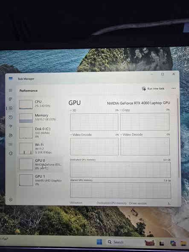Open the Details page sidebar icon

point(11,144)
